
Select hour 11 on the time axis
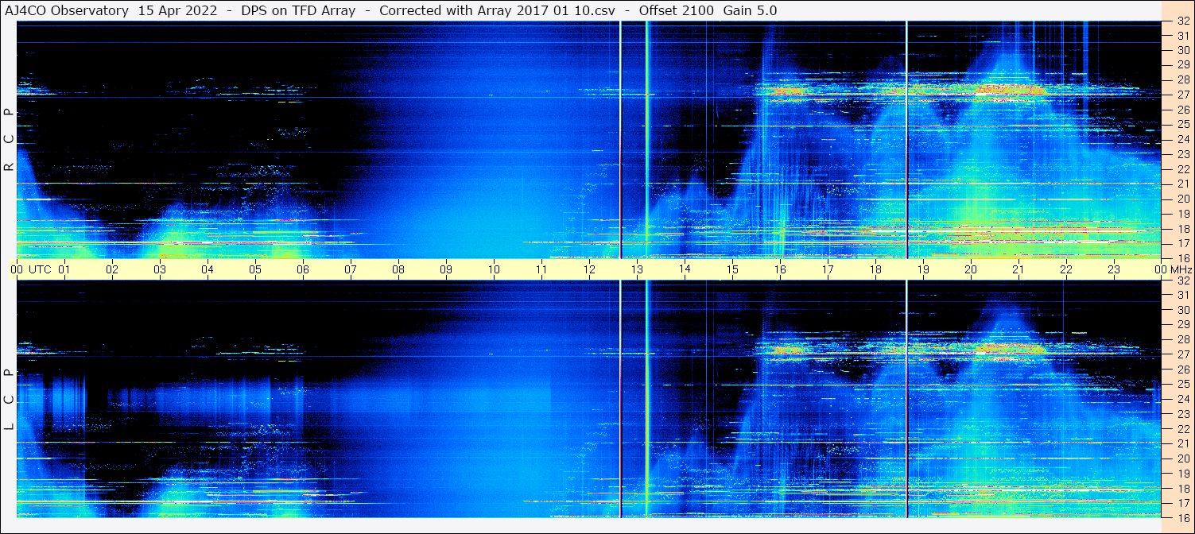click(x=541, y=269)
